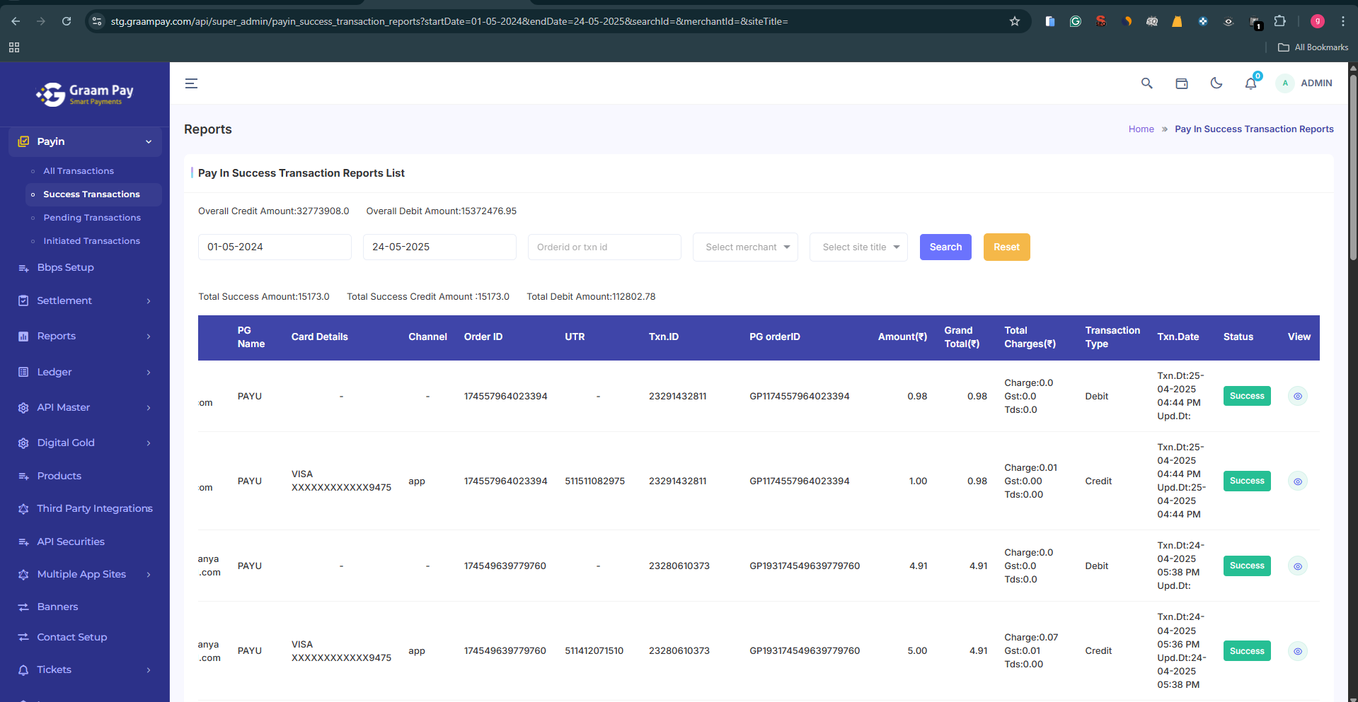Toggle the hamburger sidebar menu icon
The height and width of the screenshot is (702, 1358).
click(191, 83)
